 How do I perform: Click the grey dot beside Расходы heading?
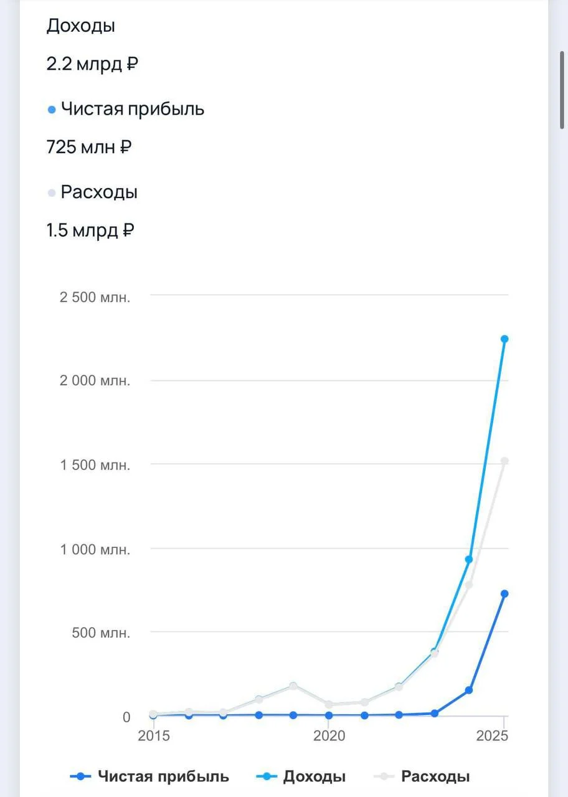(52, 193)
